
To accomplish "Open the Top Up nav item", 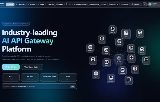I will (50, 4).
